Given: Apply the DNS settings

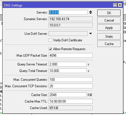Looking at the screenshot, I should [x=109, y=28].
